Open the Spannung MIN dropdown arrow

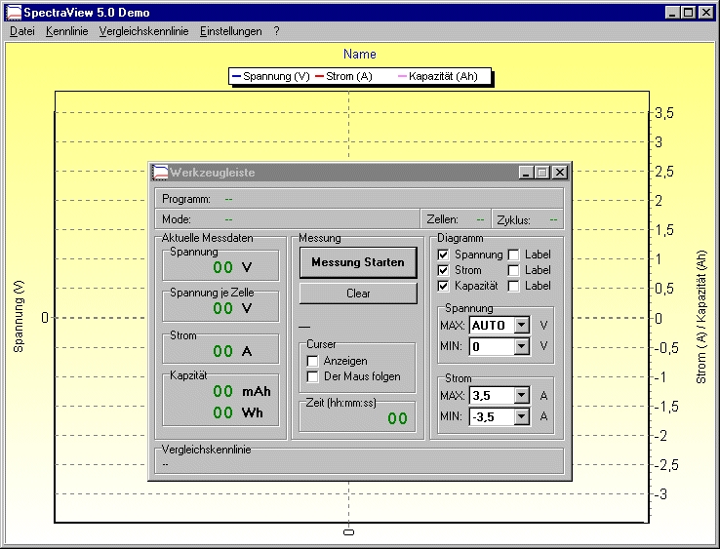click(x=521, y=346)
